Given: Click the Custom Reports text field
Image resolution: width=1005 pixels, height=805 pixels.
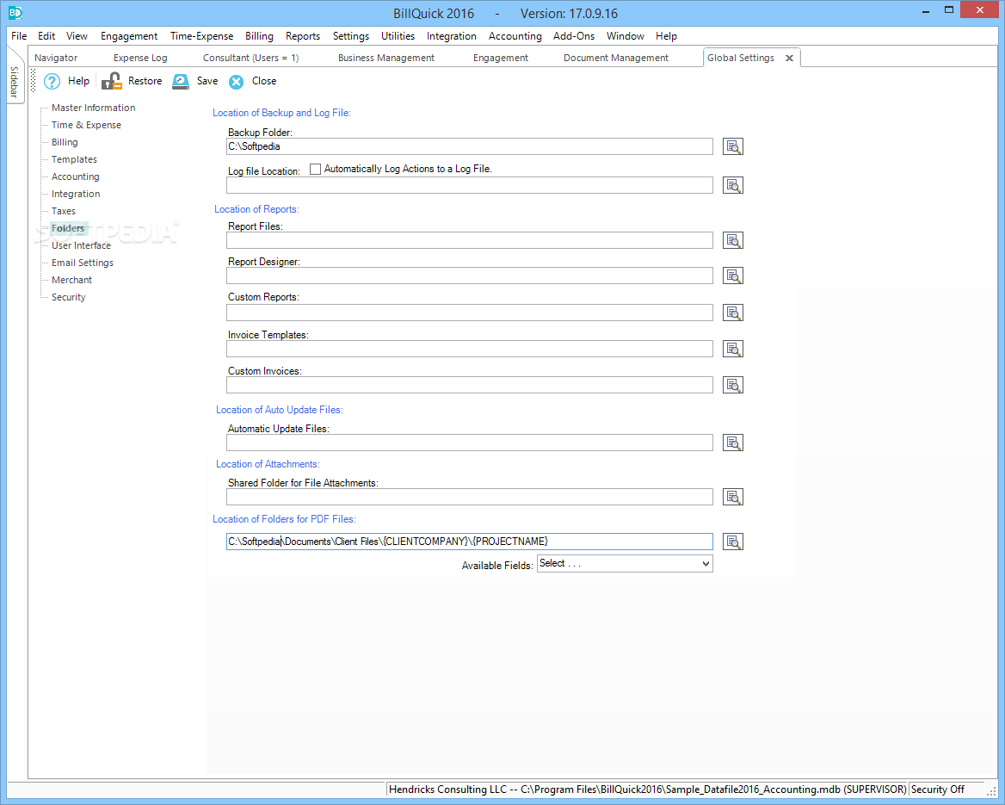Looking at the screenshot, I should [469, 313].
